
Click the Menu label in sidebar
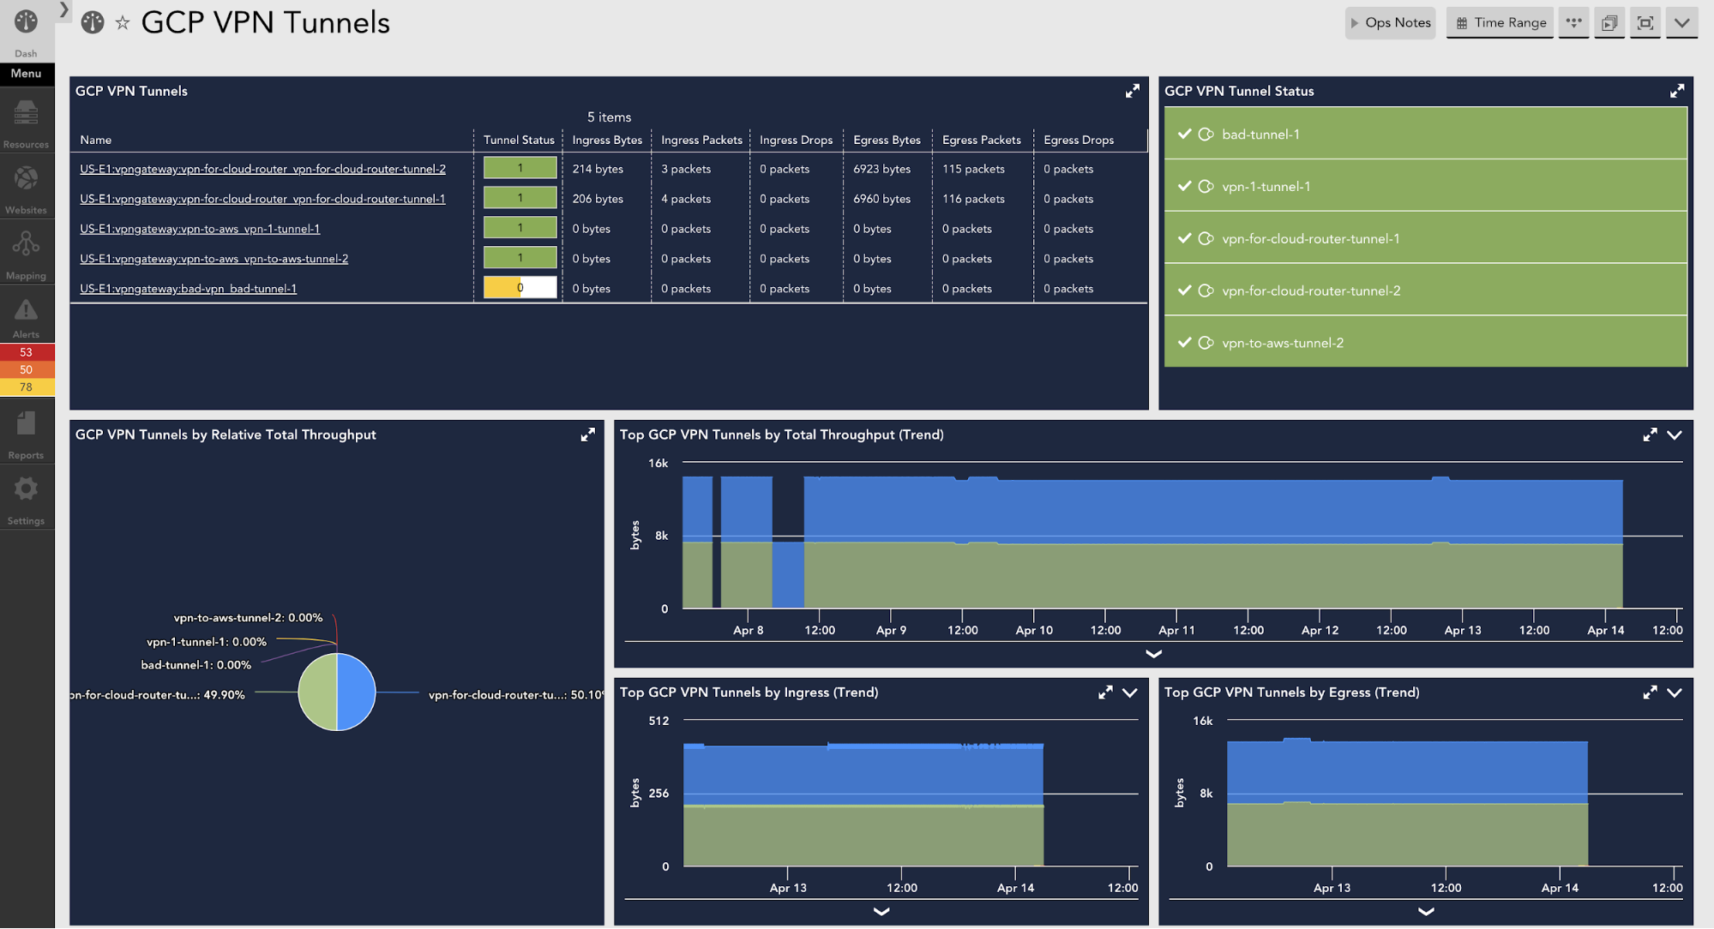(x=26, y=74)
